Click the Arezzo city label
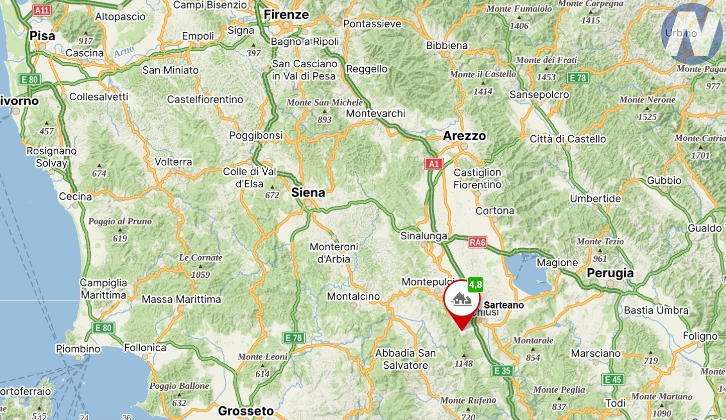Image resolution: width=726 pixels, height=420 pixels. 464,136
